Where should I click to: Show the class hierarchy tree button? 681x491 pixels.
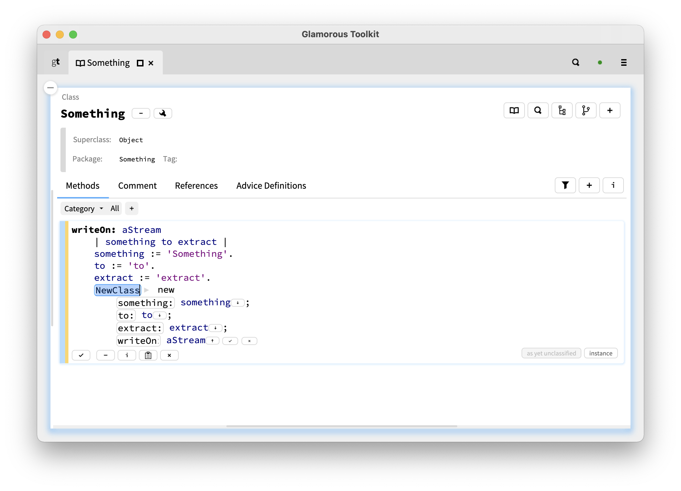click(x=562, y=111)
